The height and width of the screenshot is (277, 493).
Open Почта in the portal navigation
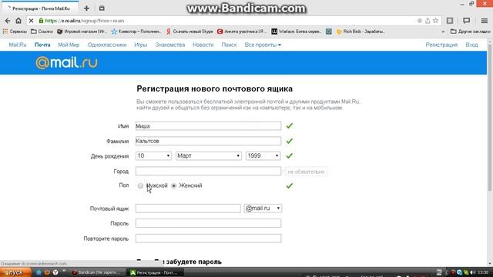coord(42,45)
